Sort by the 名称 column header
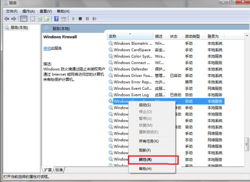This screenshot has height=182, width=250. pos(130,36)
